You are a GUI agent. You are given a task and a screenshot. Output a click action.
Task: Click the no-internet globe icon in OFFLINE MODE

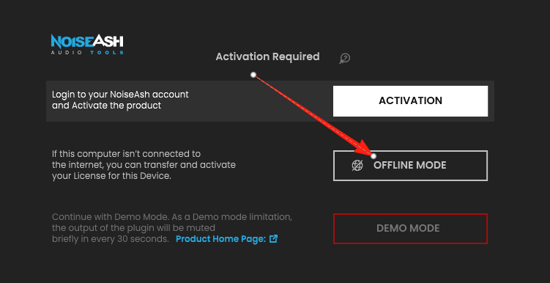[357, 166]
